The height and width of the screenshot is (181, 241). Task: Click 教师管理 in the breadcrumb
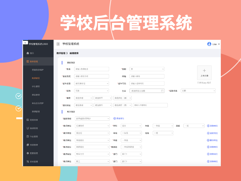[61, 53]
